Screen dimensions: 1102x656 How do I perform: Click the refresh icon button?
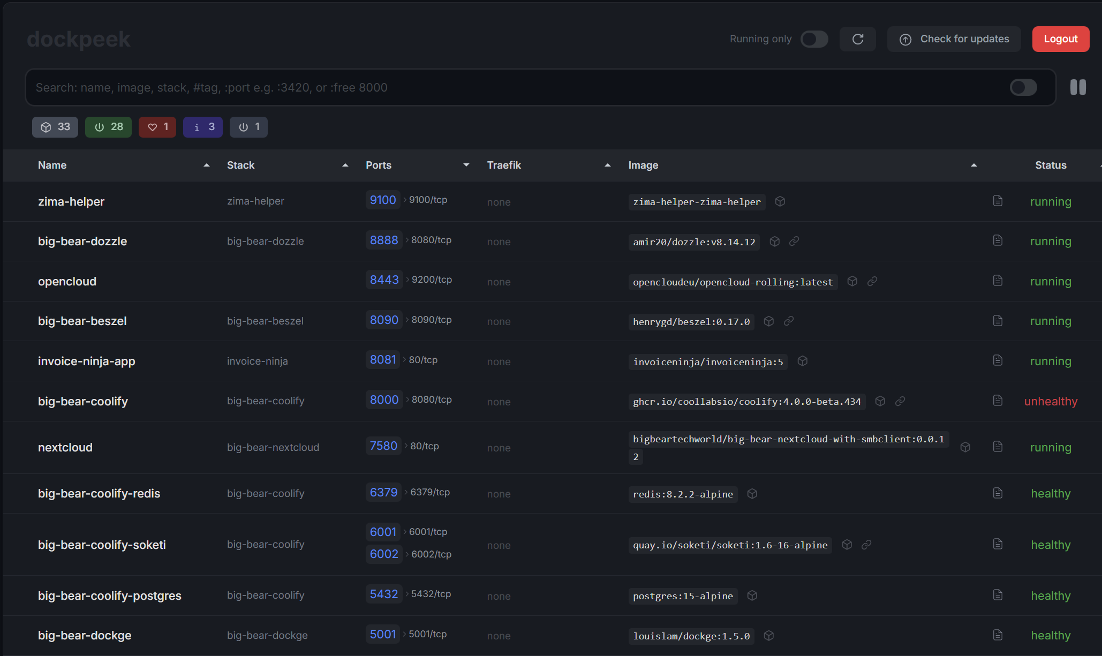click(x=857, y=39)
